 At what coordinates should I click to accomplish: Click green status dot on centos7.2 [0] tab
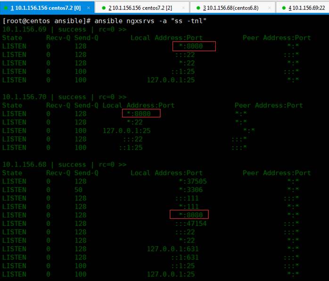pyautogui.click(x=6, y=8)
